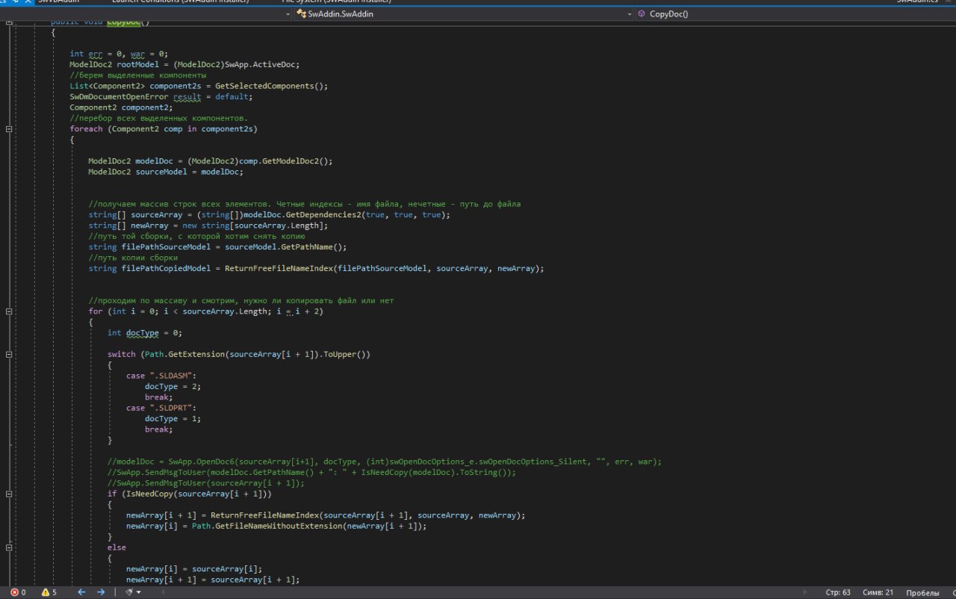Run code cleanup using the broom icon
956x599 pixels.
[129, 592]
